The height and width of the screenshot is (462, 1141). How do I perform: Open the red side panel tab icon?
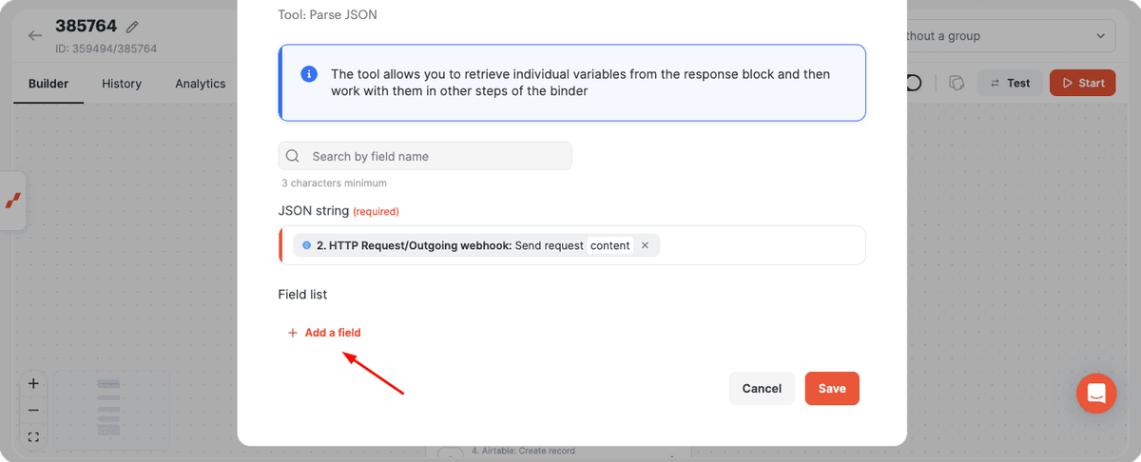(13, 201)
